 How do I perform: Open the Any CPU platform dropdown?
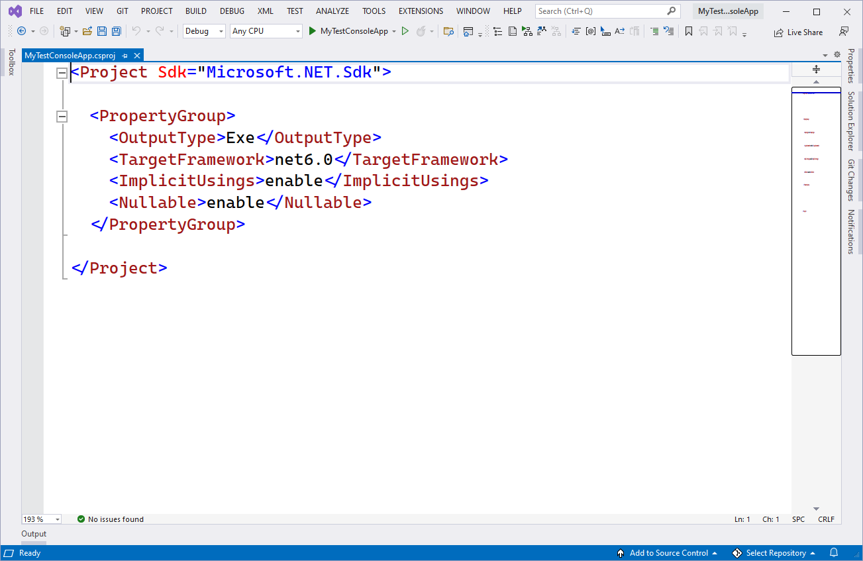(266, 31)
